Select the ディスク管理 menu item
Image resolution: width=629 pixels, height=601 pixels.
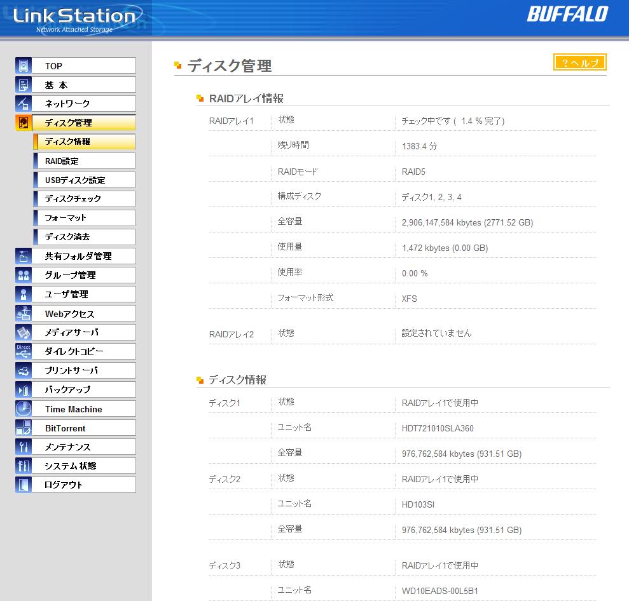(84, 123)
